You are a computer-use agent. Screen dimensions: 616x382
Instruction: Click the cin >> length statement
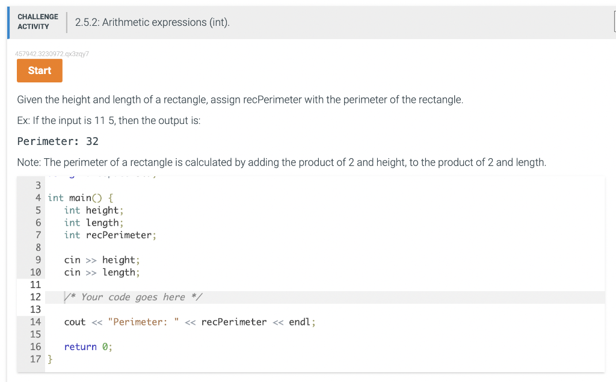pyautogui.click(x=103, y=272)
